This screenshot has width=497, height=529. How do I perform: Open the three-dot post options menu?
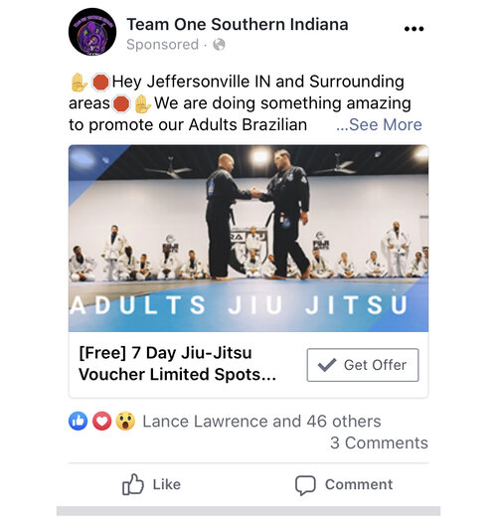[414, 29]
